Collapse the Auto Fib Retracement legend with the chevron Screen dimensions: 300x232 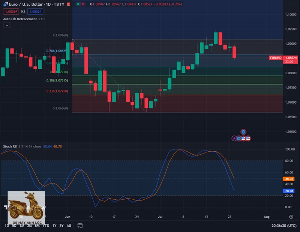(x=6, y=25)
